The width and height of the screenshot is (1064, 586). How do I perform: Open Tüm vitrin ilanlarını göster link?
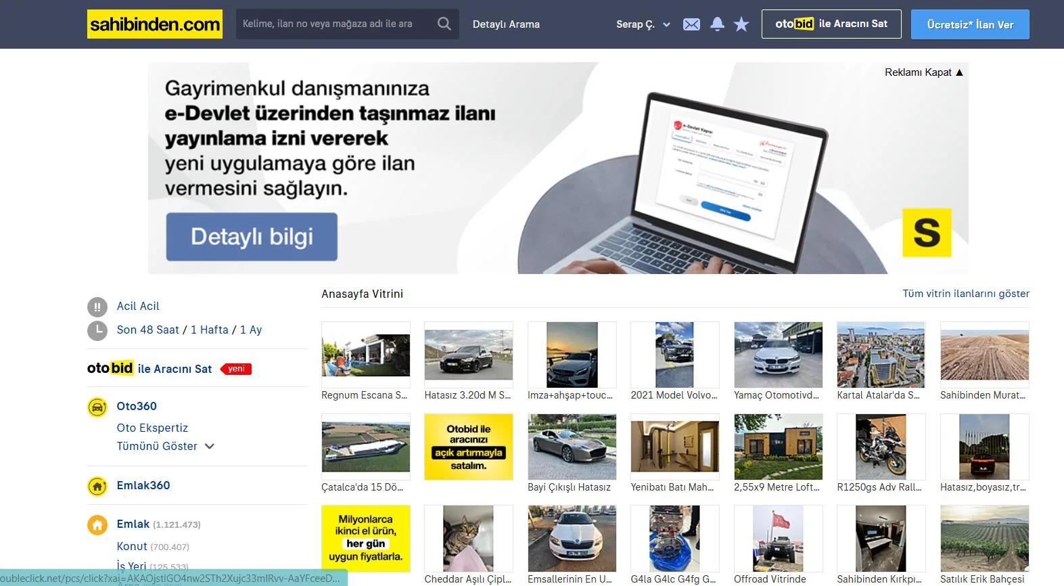point(966,294)
